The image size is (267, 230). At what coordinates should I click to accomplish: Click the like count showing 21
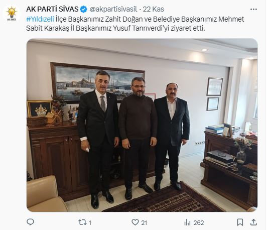point(144,223)
